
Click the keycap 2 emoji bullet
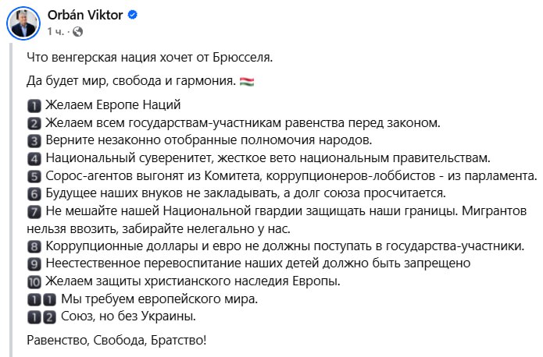click(x=34, y=123)
